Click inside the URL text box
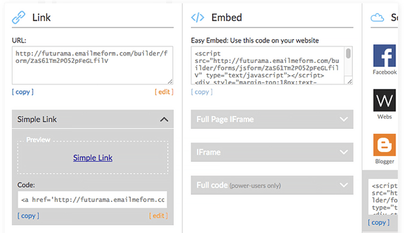Screen dimensions: 404x233 coord(92,65)
